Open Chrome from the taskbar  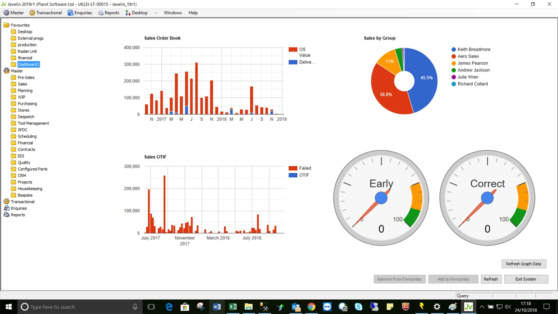point(311,307)
